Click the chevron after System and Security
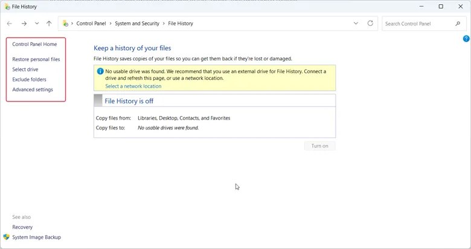Image resolution: width=471 pixels, height=249 pixels. [x=164, y=24]
